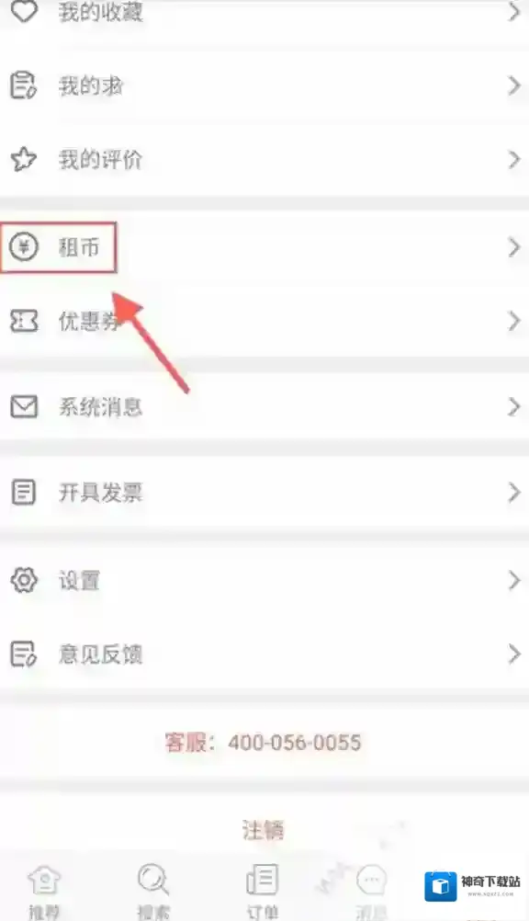Expand the 优惠券 row chevron
This screenshot has height=921, width=529.
pyautogui.click(x=514, y=322)
